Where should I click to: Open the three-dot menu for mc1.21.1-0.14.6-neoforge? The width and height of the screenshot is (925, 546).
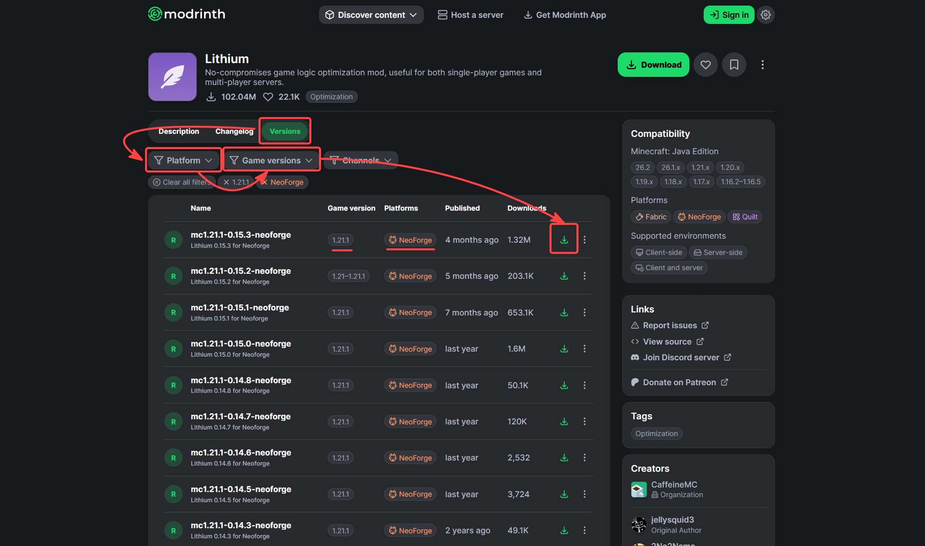click(585, 457)
